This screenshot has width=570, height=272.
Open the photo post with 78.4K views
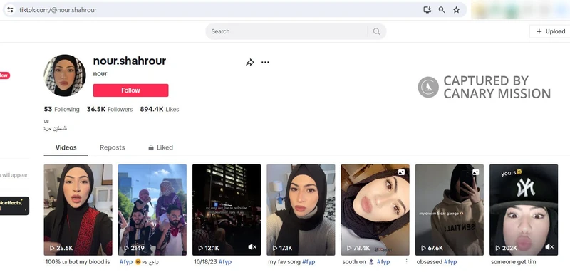point(375,209)
